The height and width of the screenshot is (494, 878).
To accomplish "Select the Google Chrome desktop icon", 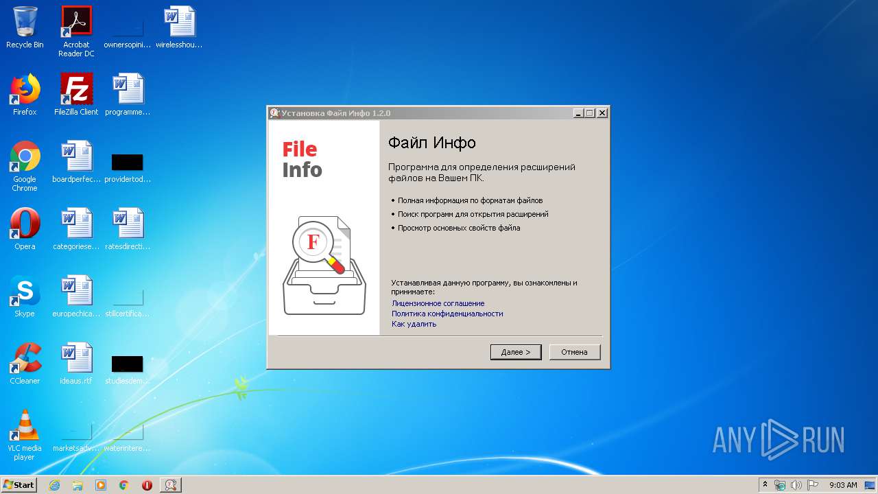I will (25, 166).
